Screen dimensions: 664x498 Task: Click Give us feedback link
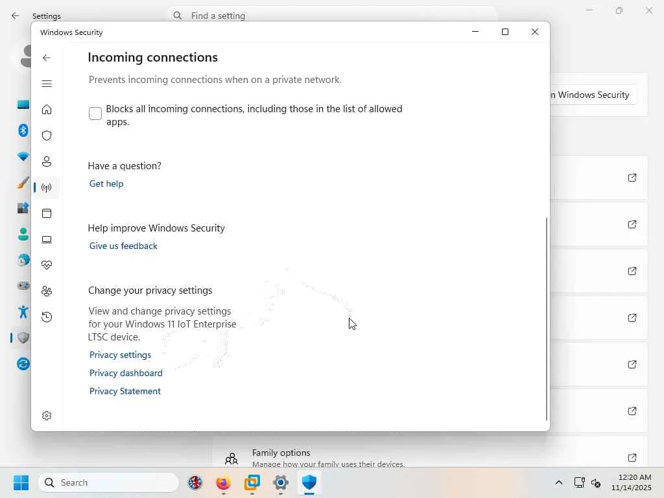point(123,246)
